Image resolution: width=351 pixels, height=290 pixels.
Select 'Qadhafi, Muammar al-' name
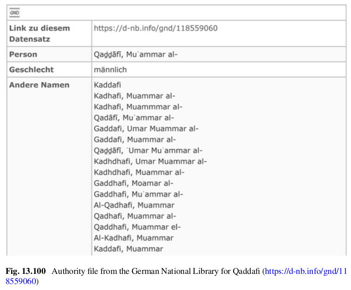tap(135, 216)
